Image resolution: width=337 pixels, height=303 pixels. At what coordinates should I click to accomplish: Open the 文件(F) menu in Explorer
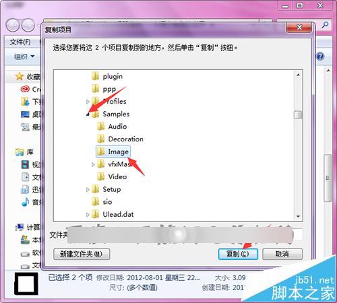tap(20, 42)
